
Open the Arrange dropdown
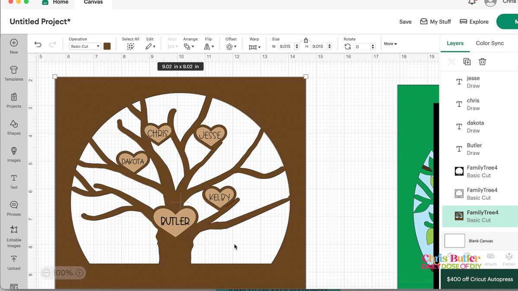[x=189, y=47]
